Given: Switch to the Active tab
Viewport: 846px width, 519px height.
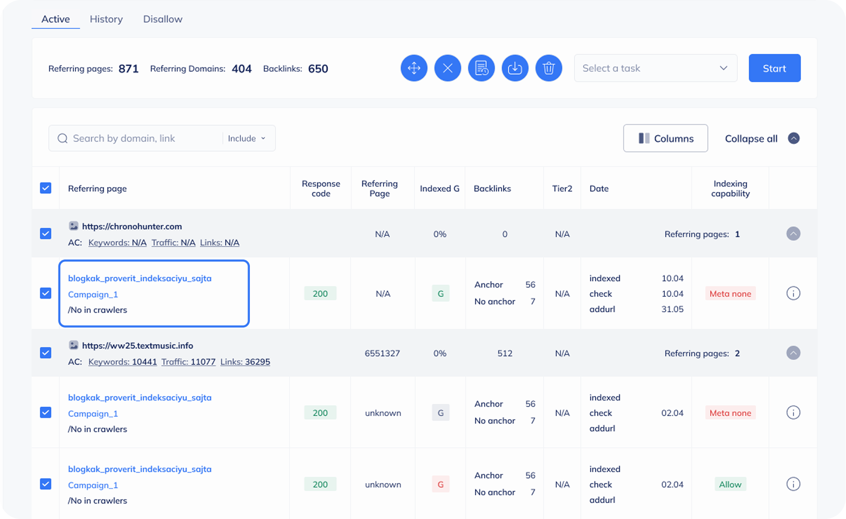Looking at the screenshot, I should pyautogui.click(x=56, y=19).
